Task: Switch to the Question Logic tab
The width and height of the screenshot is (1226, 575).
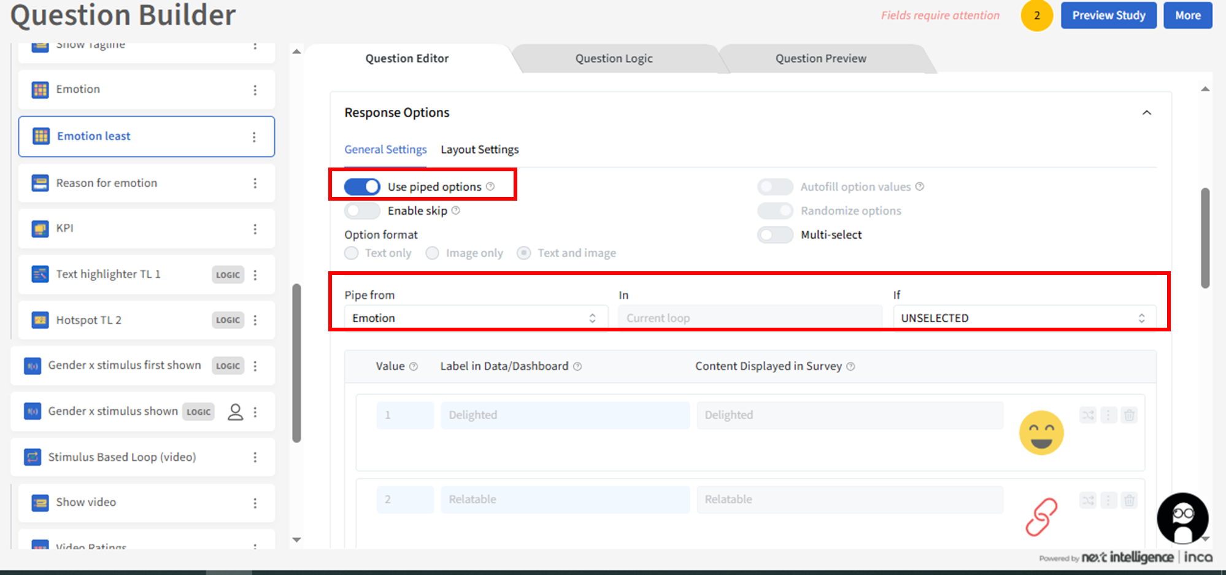Action: [614, 59]
